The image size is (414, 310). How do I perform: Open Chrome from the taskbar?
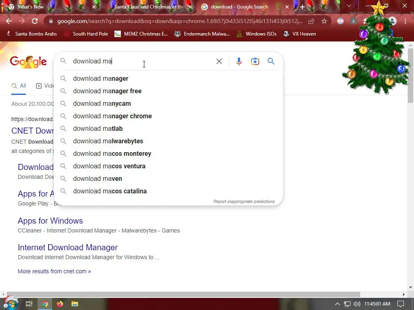coord(45,304)
